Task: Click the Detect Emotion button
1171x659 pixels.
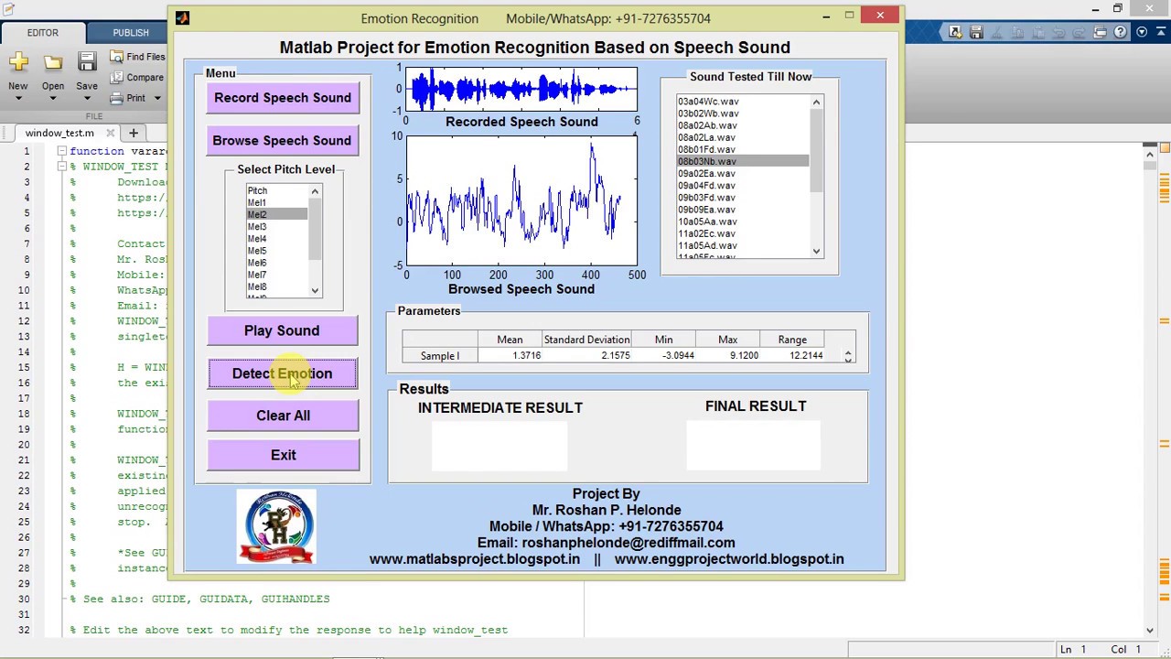Action: coord(282,373)
